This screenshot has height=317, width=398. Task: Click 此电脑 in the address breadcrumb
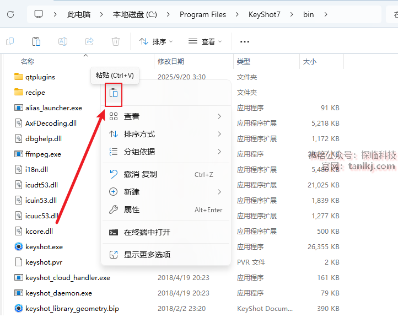pos(79,14)
